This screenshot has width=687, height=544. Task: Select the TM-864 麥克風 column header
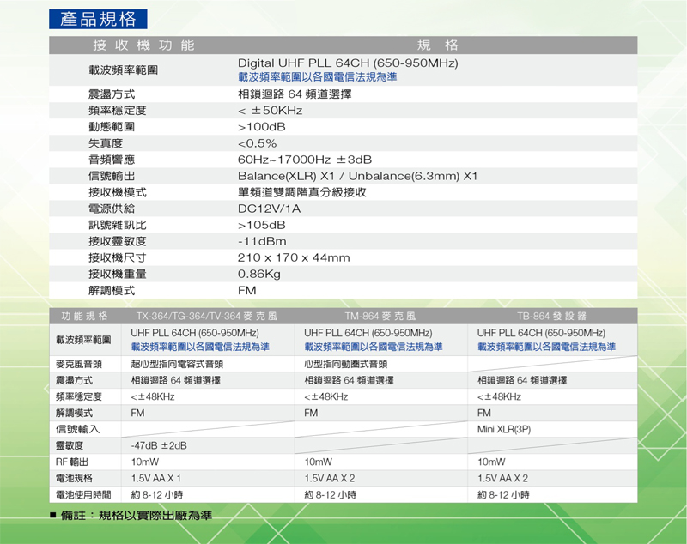[x=380, y=316]
